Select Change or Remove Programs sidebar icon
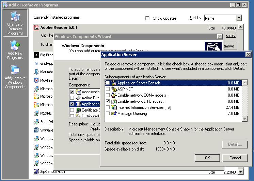Screen dimensions: 254x181 tap(15, 23)
